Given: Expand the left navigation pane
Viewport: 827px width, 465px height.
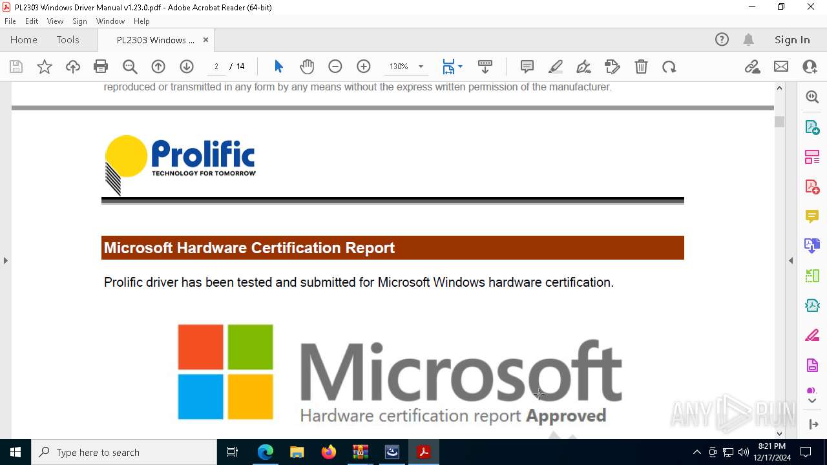Looking at the screenshot, I should pyautogui.click(x=5, y=260).
